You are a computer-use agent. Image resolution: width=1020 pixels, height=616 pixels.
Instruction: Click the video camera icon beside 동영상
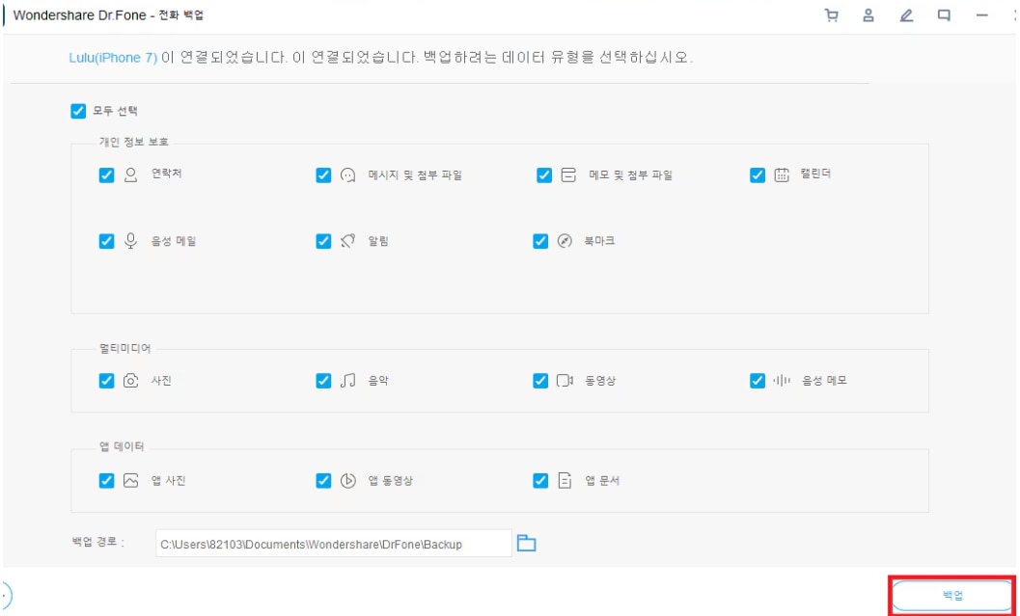(565, 381)
